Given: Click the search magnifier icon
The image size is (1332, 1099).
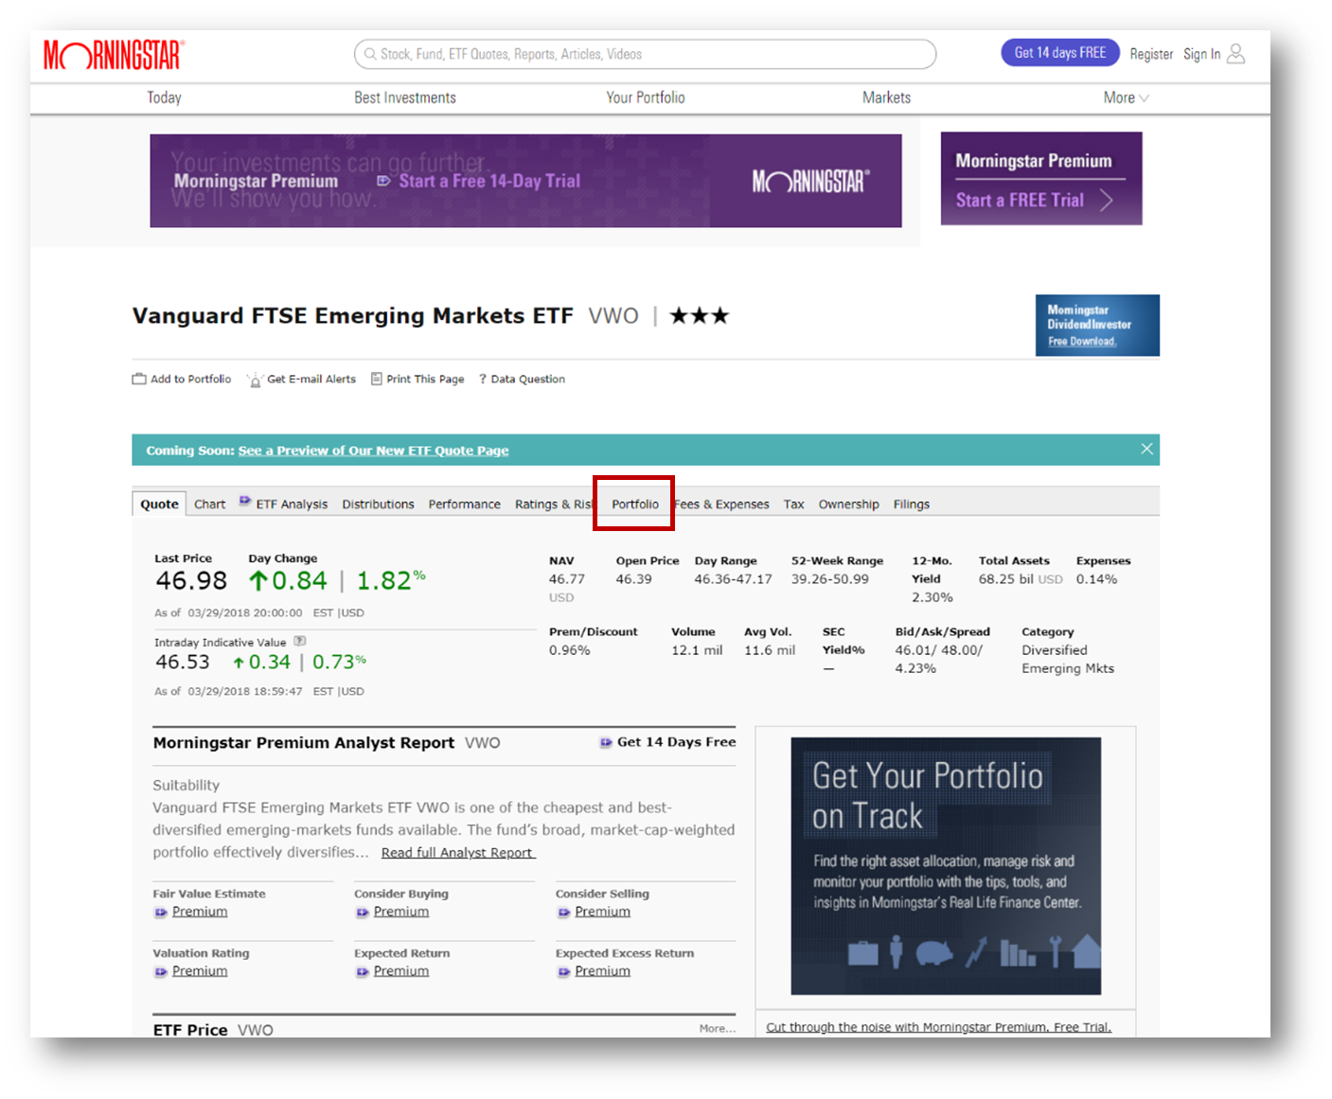Looking at the screenshot, I should [x=370, y=54].
